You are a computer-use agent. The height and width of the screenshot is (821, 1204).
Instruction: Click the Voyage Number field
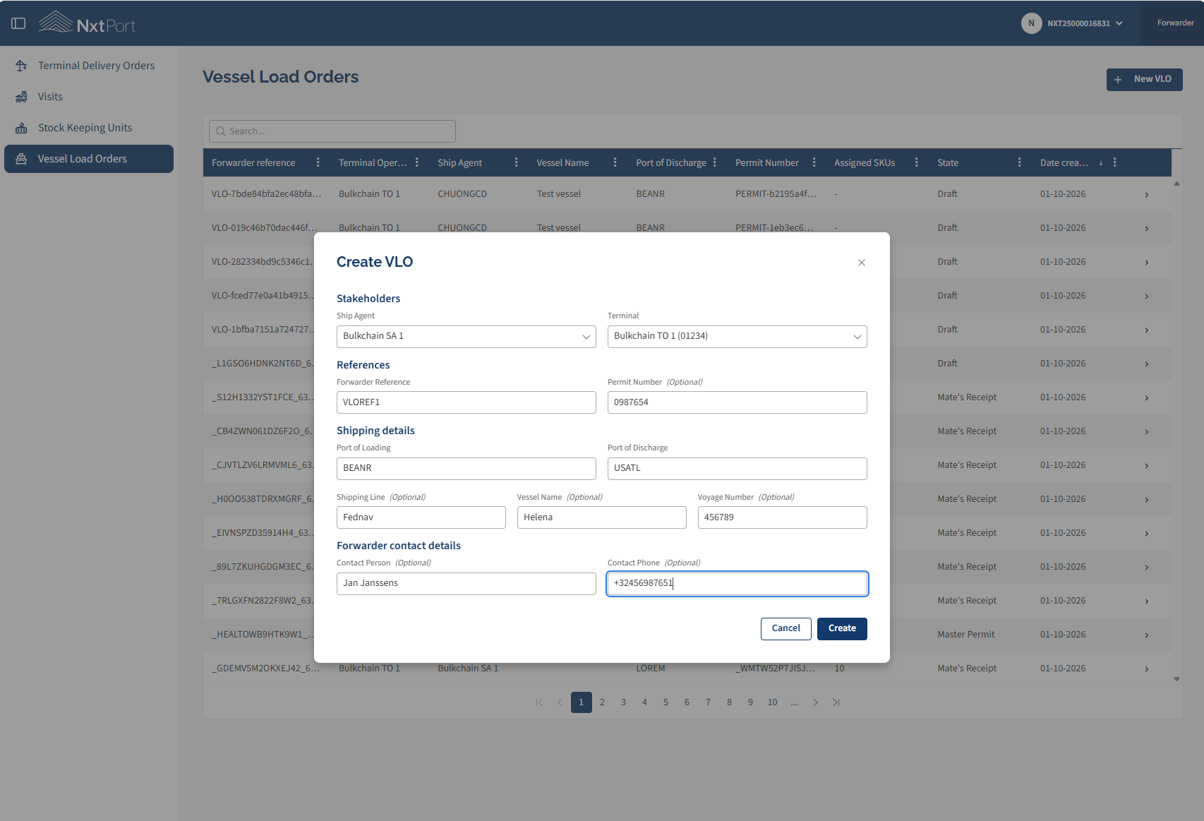pyautogui.click(x=783, y=517)
